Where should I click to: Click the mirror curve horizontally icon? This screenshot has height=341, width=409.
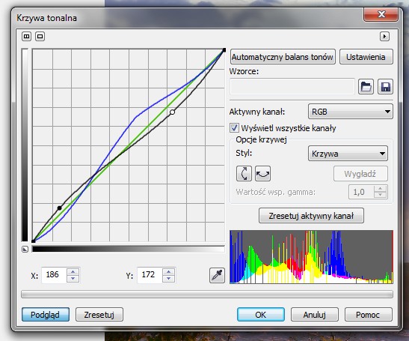262,173
